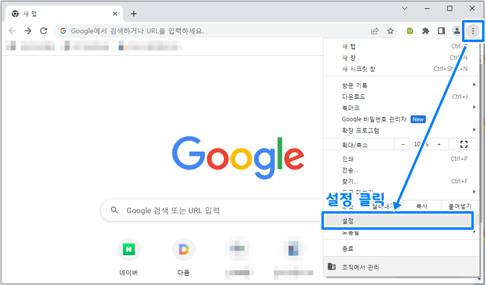This screenshot has height=285, width=486.
Task: Select 종료 menu item
Action: pyautogui.click(x=401, y=248)
